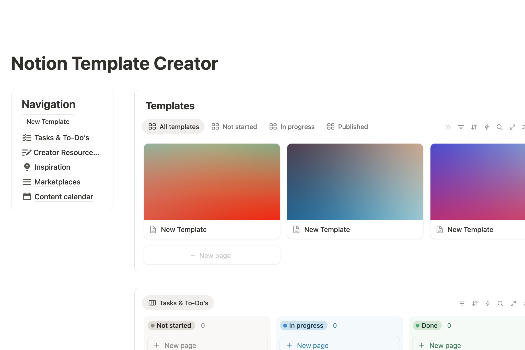The width and height of the screenshot is (525, 350).
Task: Open the Marketplaces navigation link
Action: click(57, 182)
